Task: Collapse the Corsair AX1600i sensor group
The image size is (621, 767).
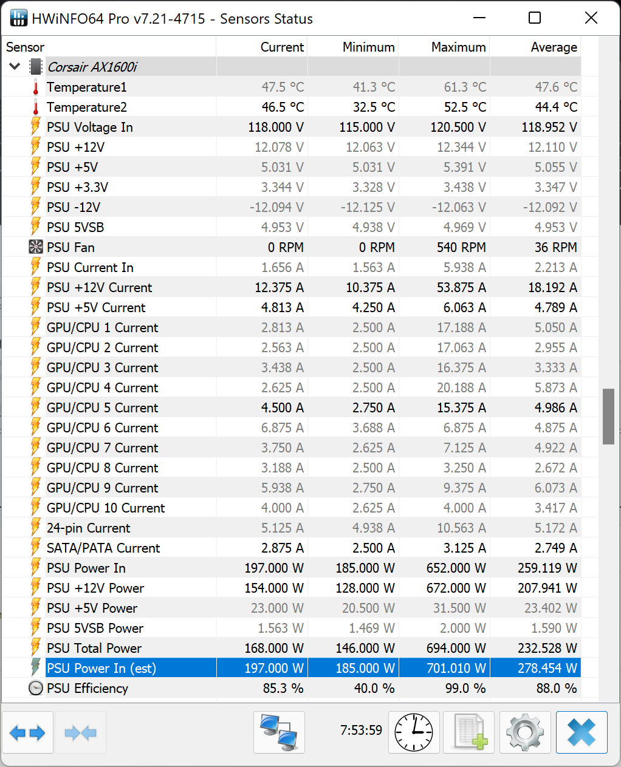Action: tap(15, 67)
